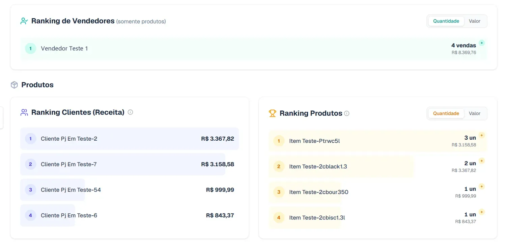Click the 2 un quantity value
This screenshot has width=506, height=248.
470,164
